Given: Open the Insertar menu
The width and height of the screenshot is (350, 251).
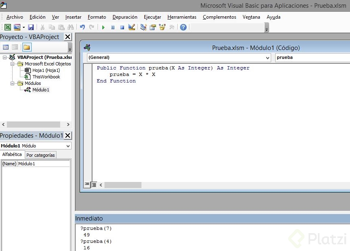Looking at the screenshot, I should [x=73, y=17].
